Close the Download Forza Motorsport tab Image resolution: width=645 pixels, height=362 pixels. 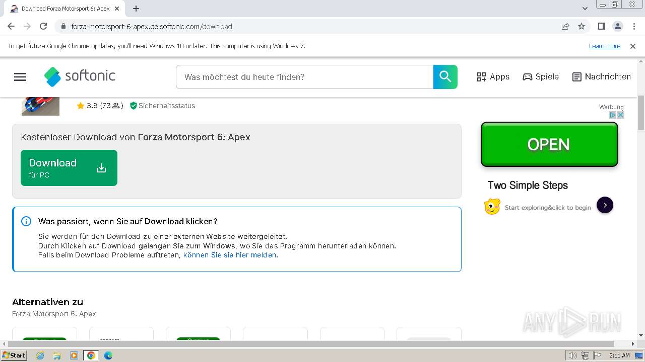pos(117,9)
